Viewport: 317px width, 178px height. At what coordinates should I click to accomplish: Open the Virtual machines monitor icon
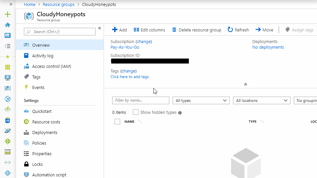point(8,78)
